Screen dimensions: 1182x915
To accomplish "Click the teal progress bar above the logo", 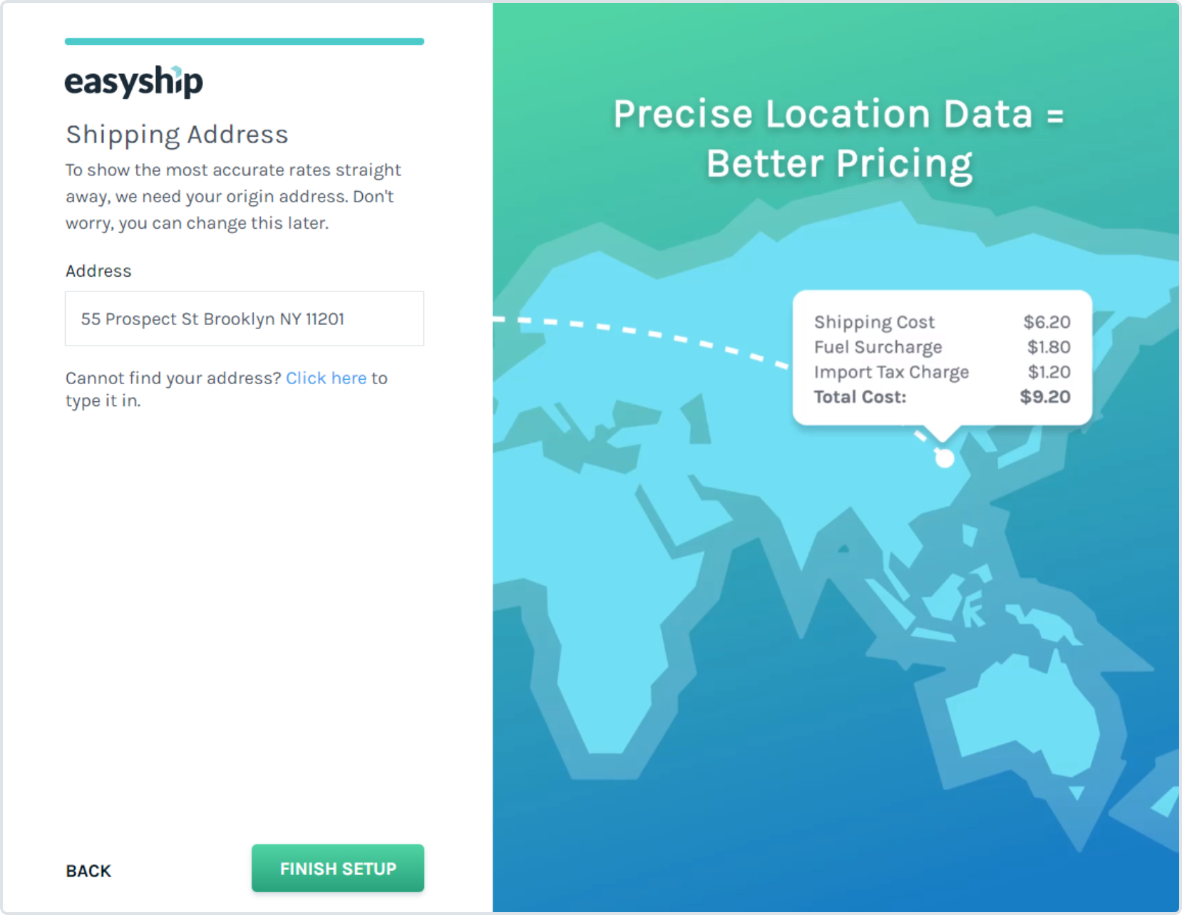I will pyautogui.click(x=245, y=41).
